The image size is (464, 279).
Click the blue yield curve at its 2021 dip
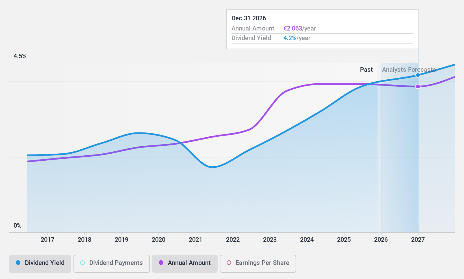[x=213, y=167]
